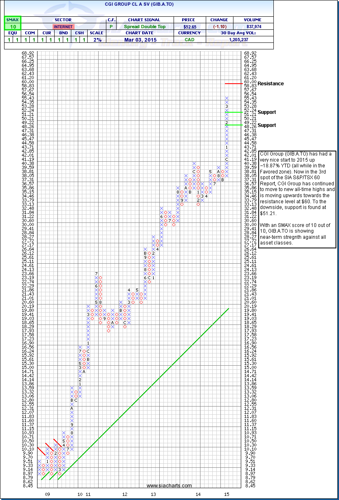Click the $52.65 price value
Screen dimensions: 339x500
point(189,27)
